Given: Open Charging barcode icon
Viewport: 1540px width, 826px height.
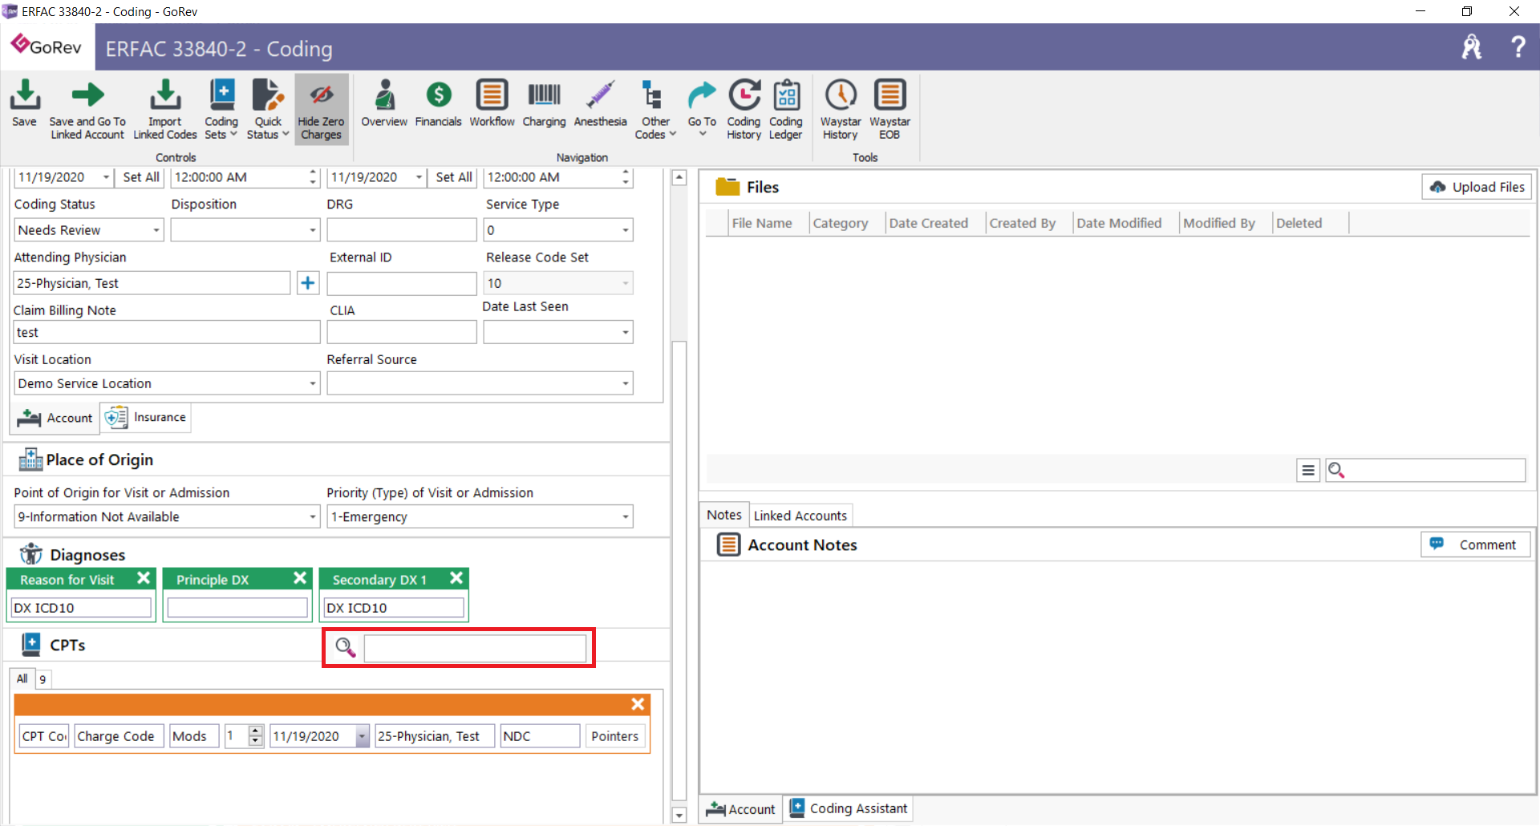Looking at the screenshot, I should (544, 103).
